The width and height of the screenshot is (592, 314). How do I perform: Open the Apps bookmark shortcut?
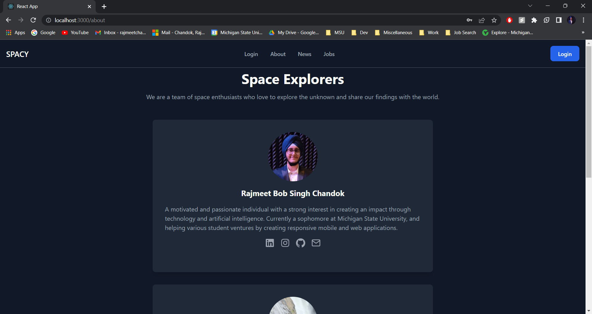click(x=15, y=33)
